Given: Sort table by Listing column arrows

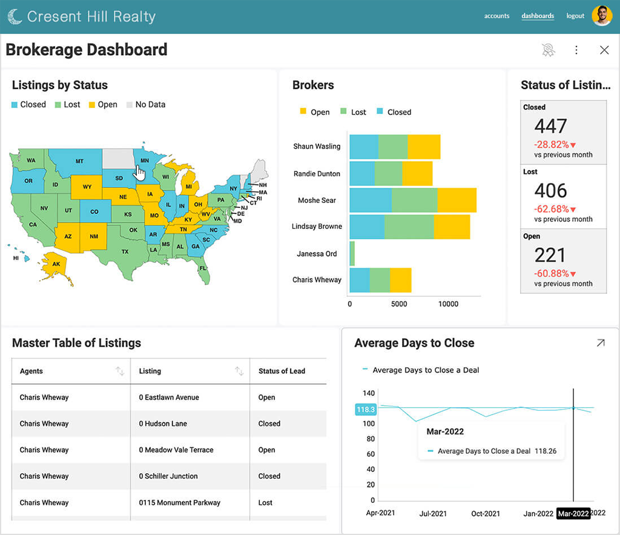Looking at the screenshot, I should 239,371.
